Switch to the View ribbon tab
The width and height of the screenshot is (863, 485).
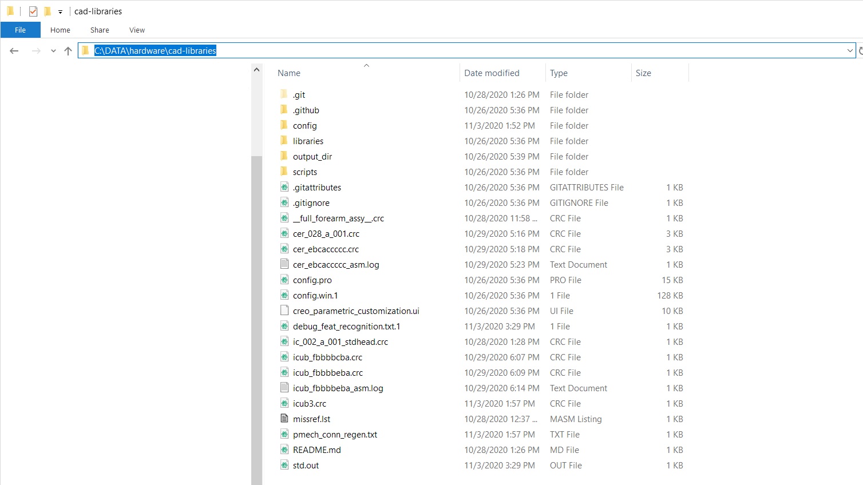(137, 30)
